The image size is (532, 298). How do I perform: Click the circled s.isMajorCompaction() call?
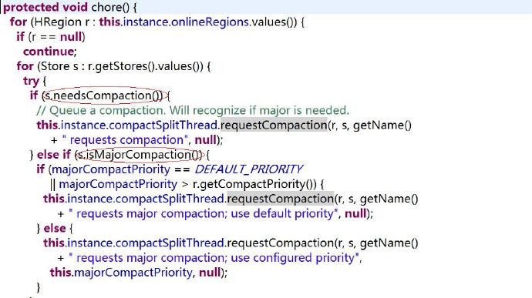(x=140, y=155)
